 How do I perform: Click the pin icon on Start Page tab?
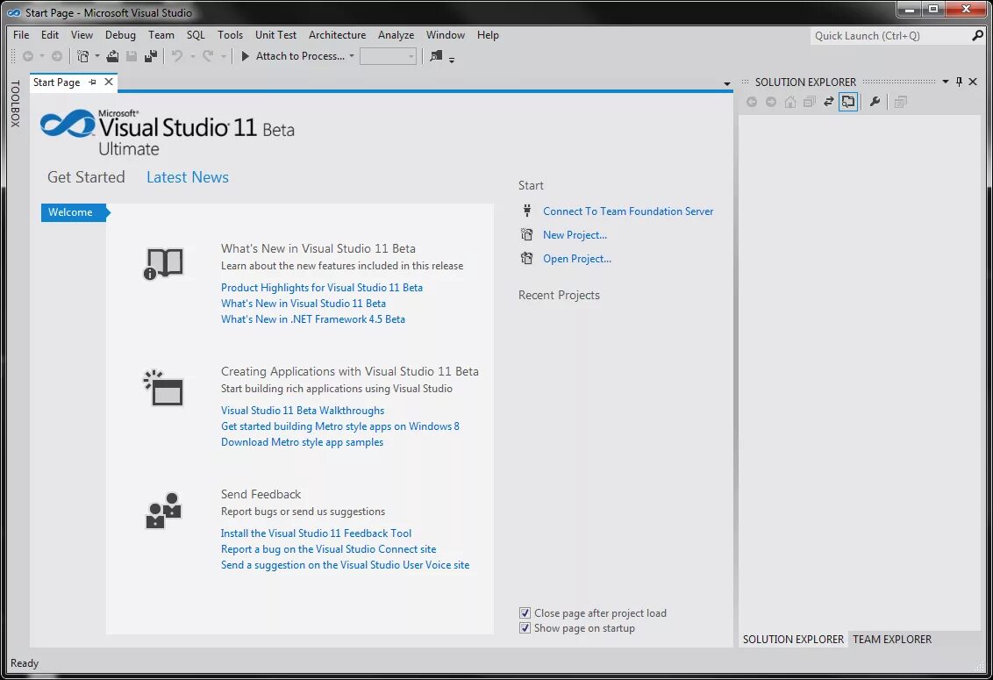(x=92, y=82)
